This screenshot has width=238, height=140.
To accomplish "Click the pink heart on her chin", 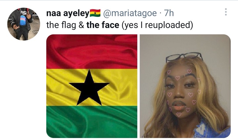I will 179,115.
